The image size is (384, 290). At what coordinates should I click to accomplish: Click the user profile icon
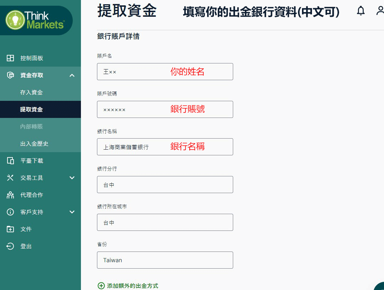click(380, 11)
